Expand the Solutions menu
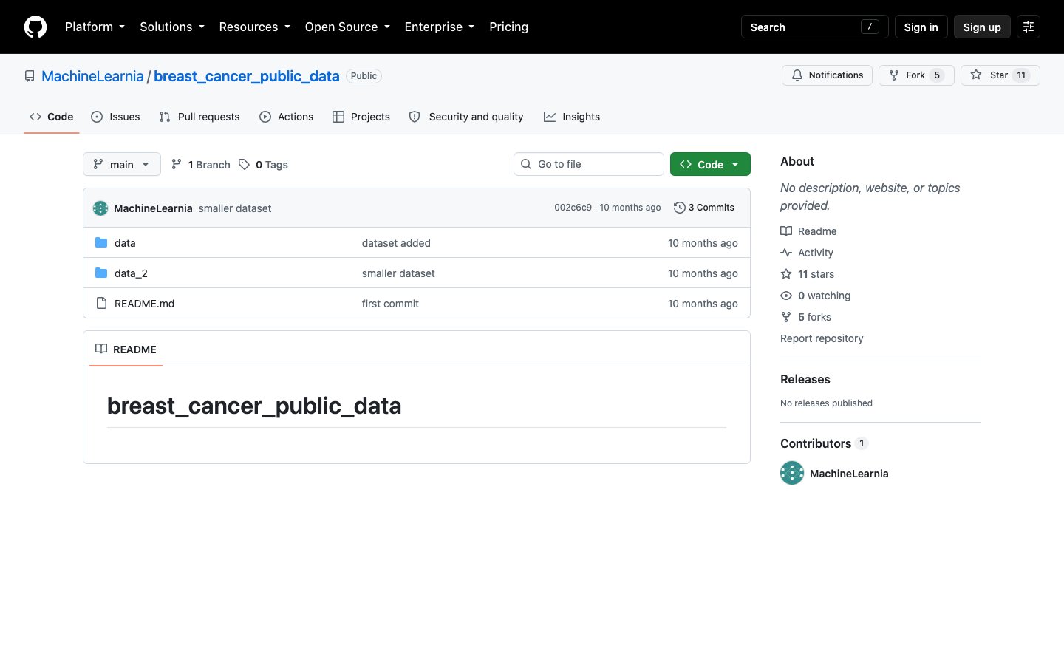Viewport: 1064px width, 665px height. [172, 27]
